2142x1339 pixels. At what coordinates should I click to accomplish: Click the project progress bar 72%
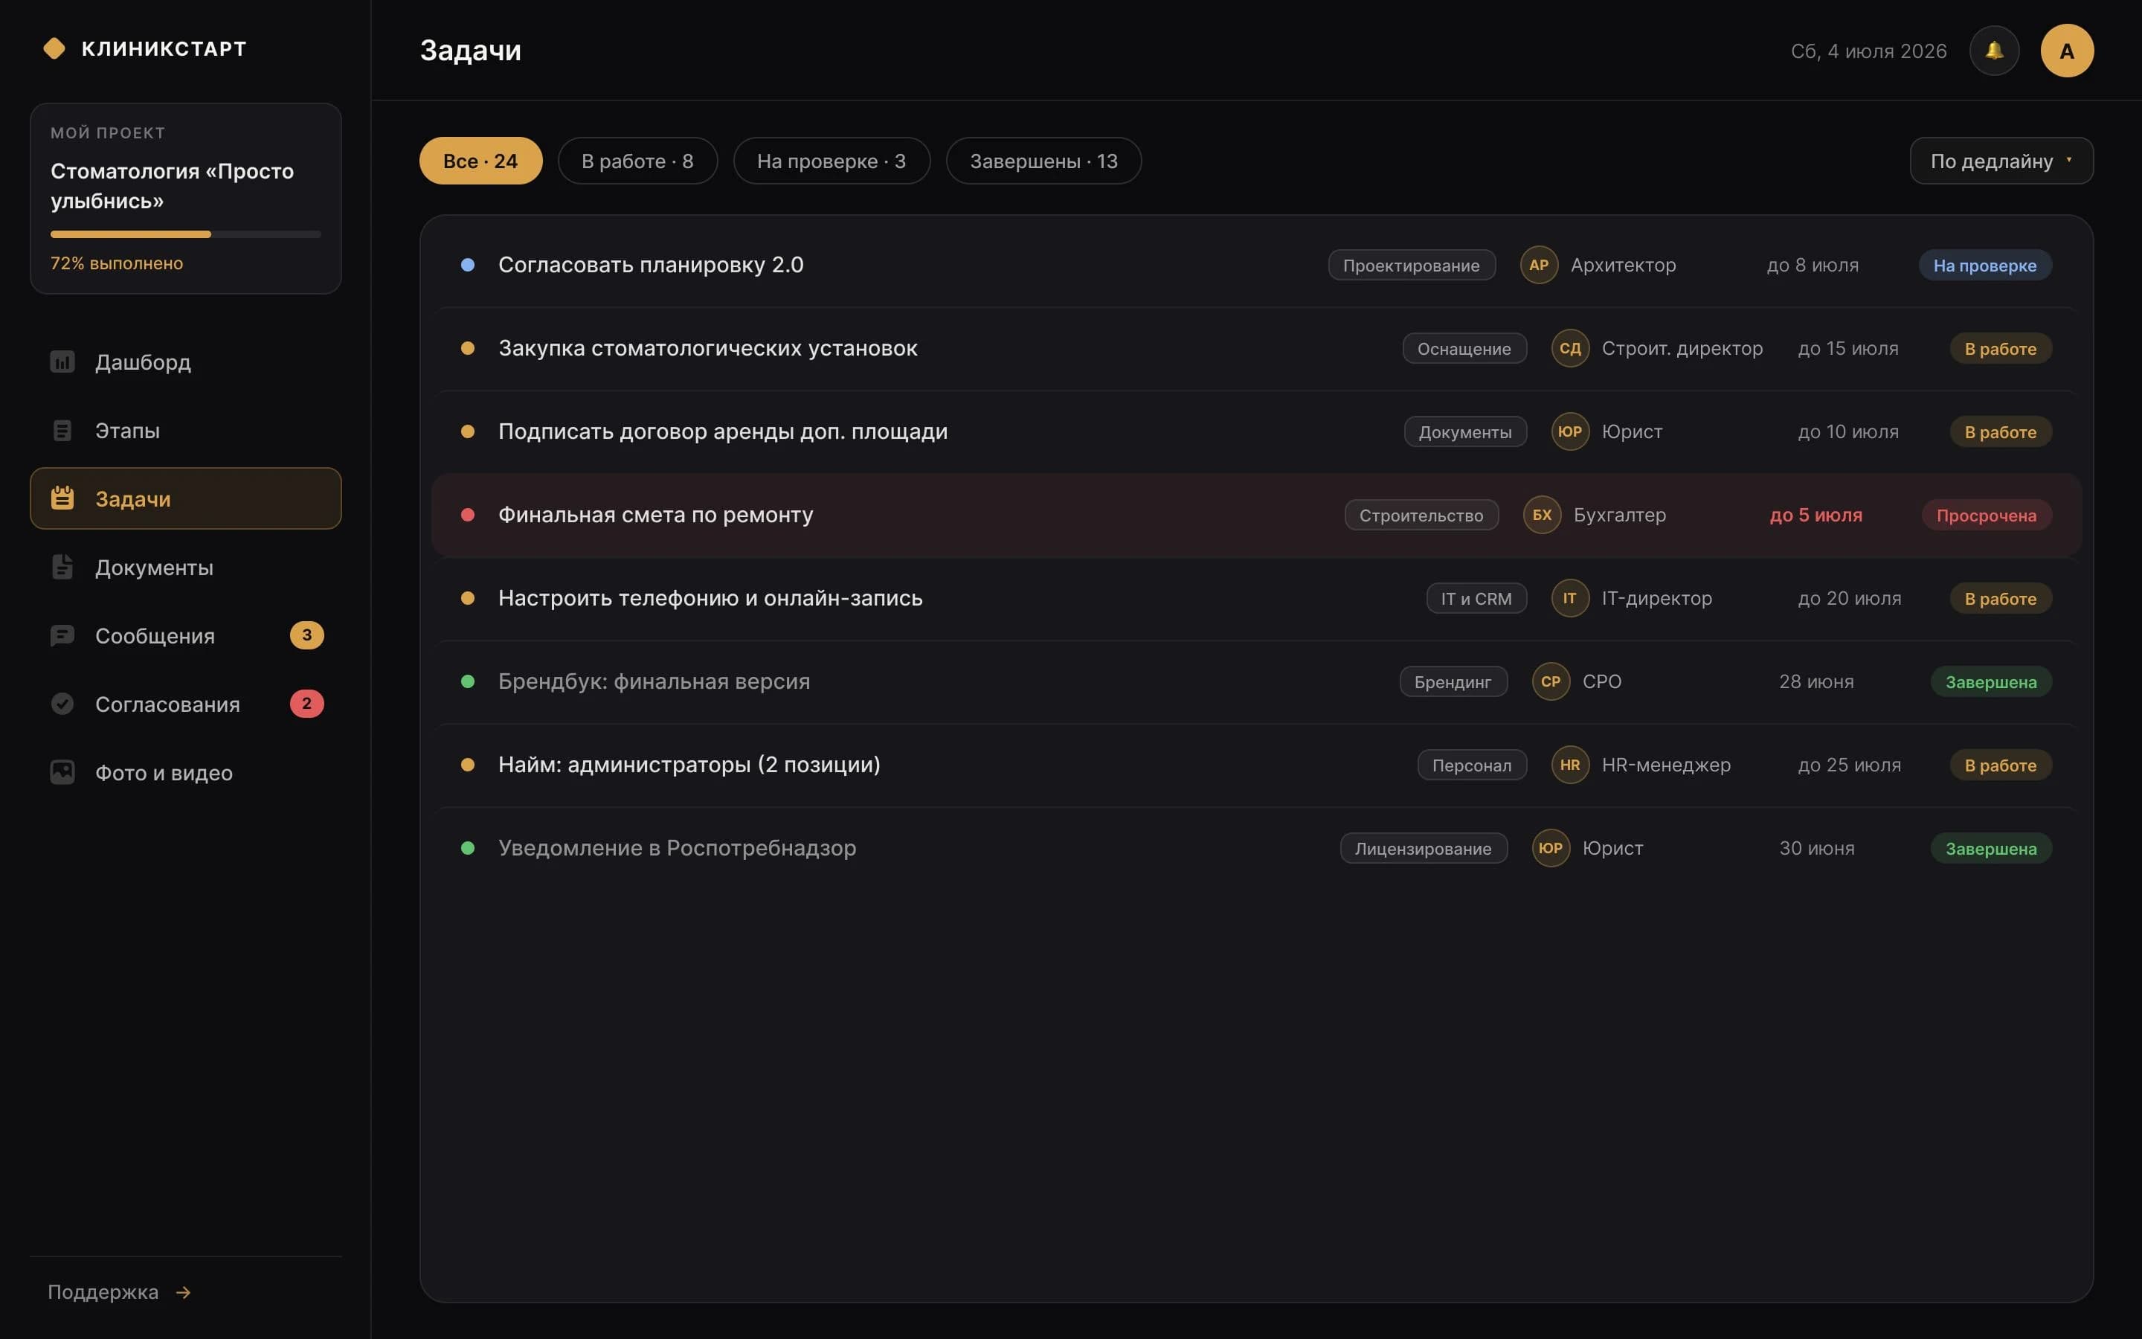point(186,234)
